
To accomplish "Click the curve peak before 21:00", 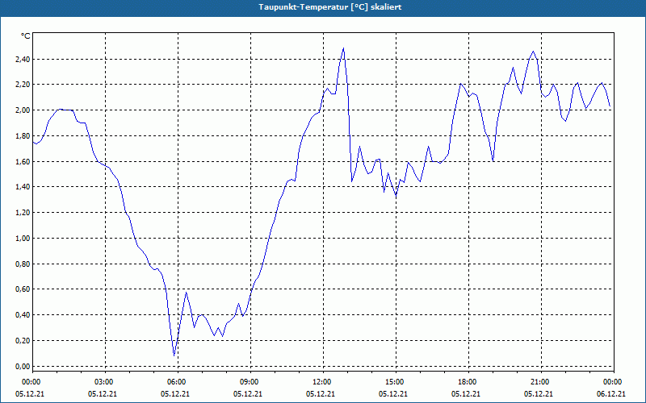I will (x=533, y=52).
